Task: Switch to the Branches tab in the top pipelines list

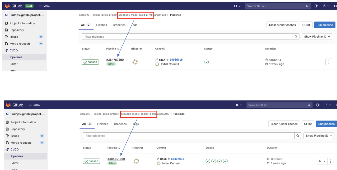Action: pyautogui.click(x=119, y=25)
